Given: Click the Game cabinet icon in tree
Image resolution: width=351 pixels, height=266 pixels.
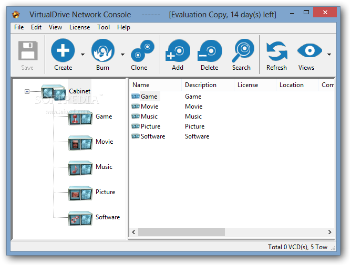Looking at the screenshot, I should pyautogui.click(x=80, y=118).
